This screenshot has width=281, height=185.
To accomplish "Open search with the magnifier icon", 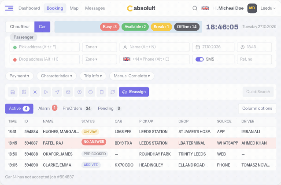I will pyautogui.click(x=195, y=8).
